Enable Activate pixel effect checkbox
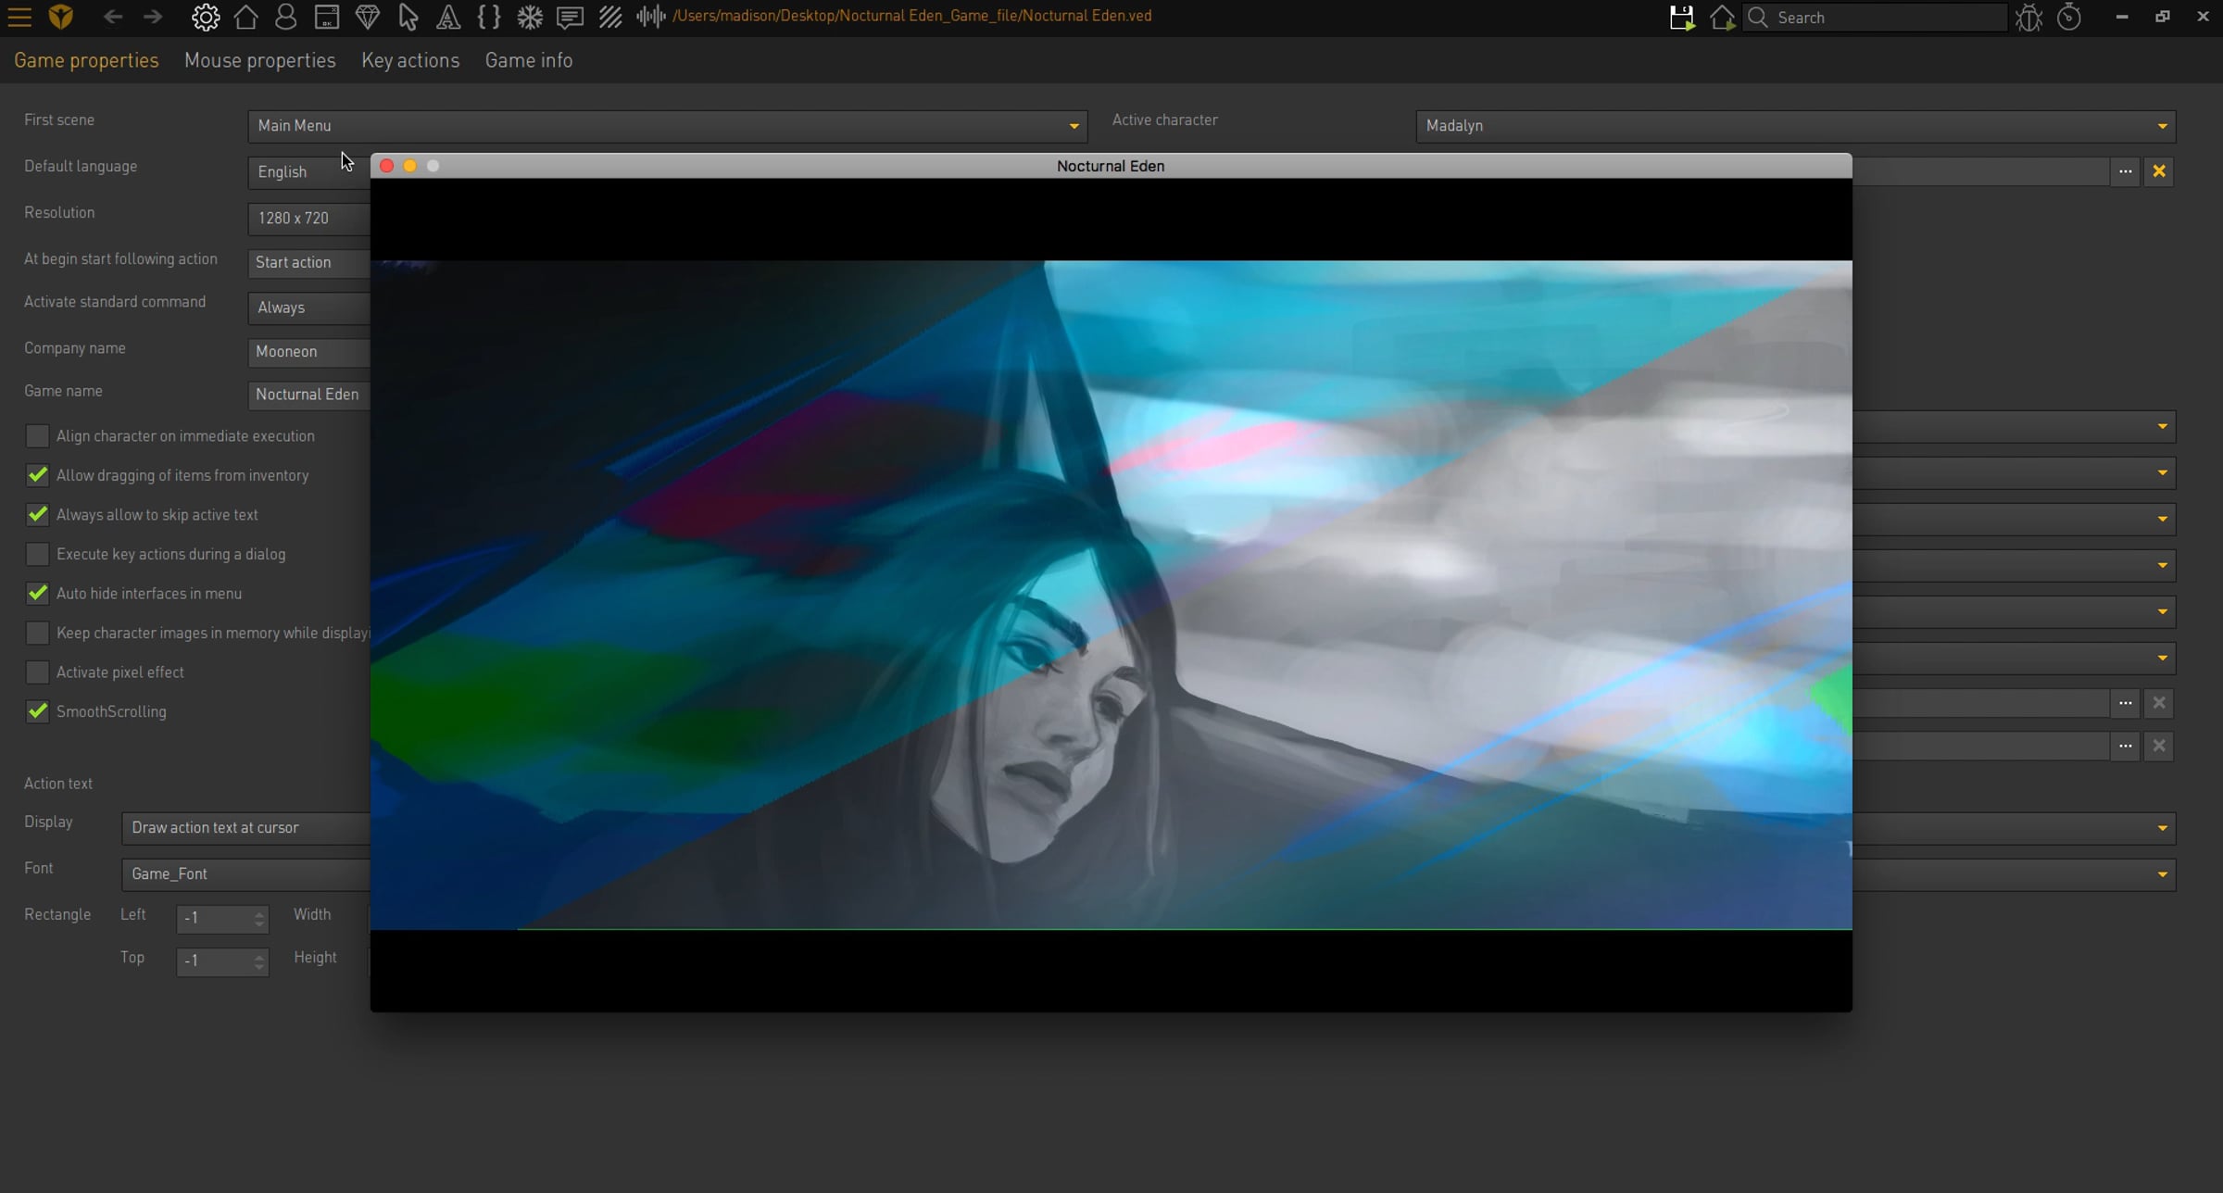The width and height of the screenshot is (2223, 1193). tap(37, 672)
